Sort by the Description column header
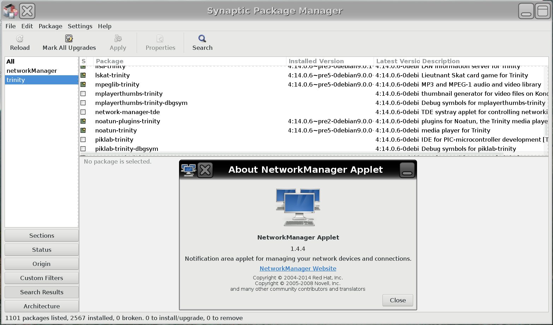 (x=484, y=61)
